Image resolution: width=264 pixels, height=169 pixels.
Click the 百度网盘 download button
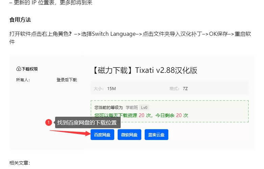coord(102,135)
